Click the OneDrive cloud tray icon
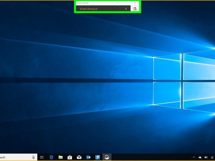This screenshot has width=215, height=161. [200, 157]
